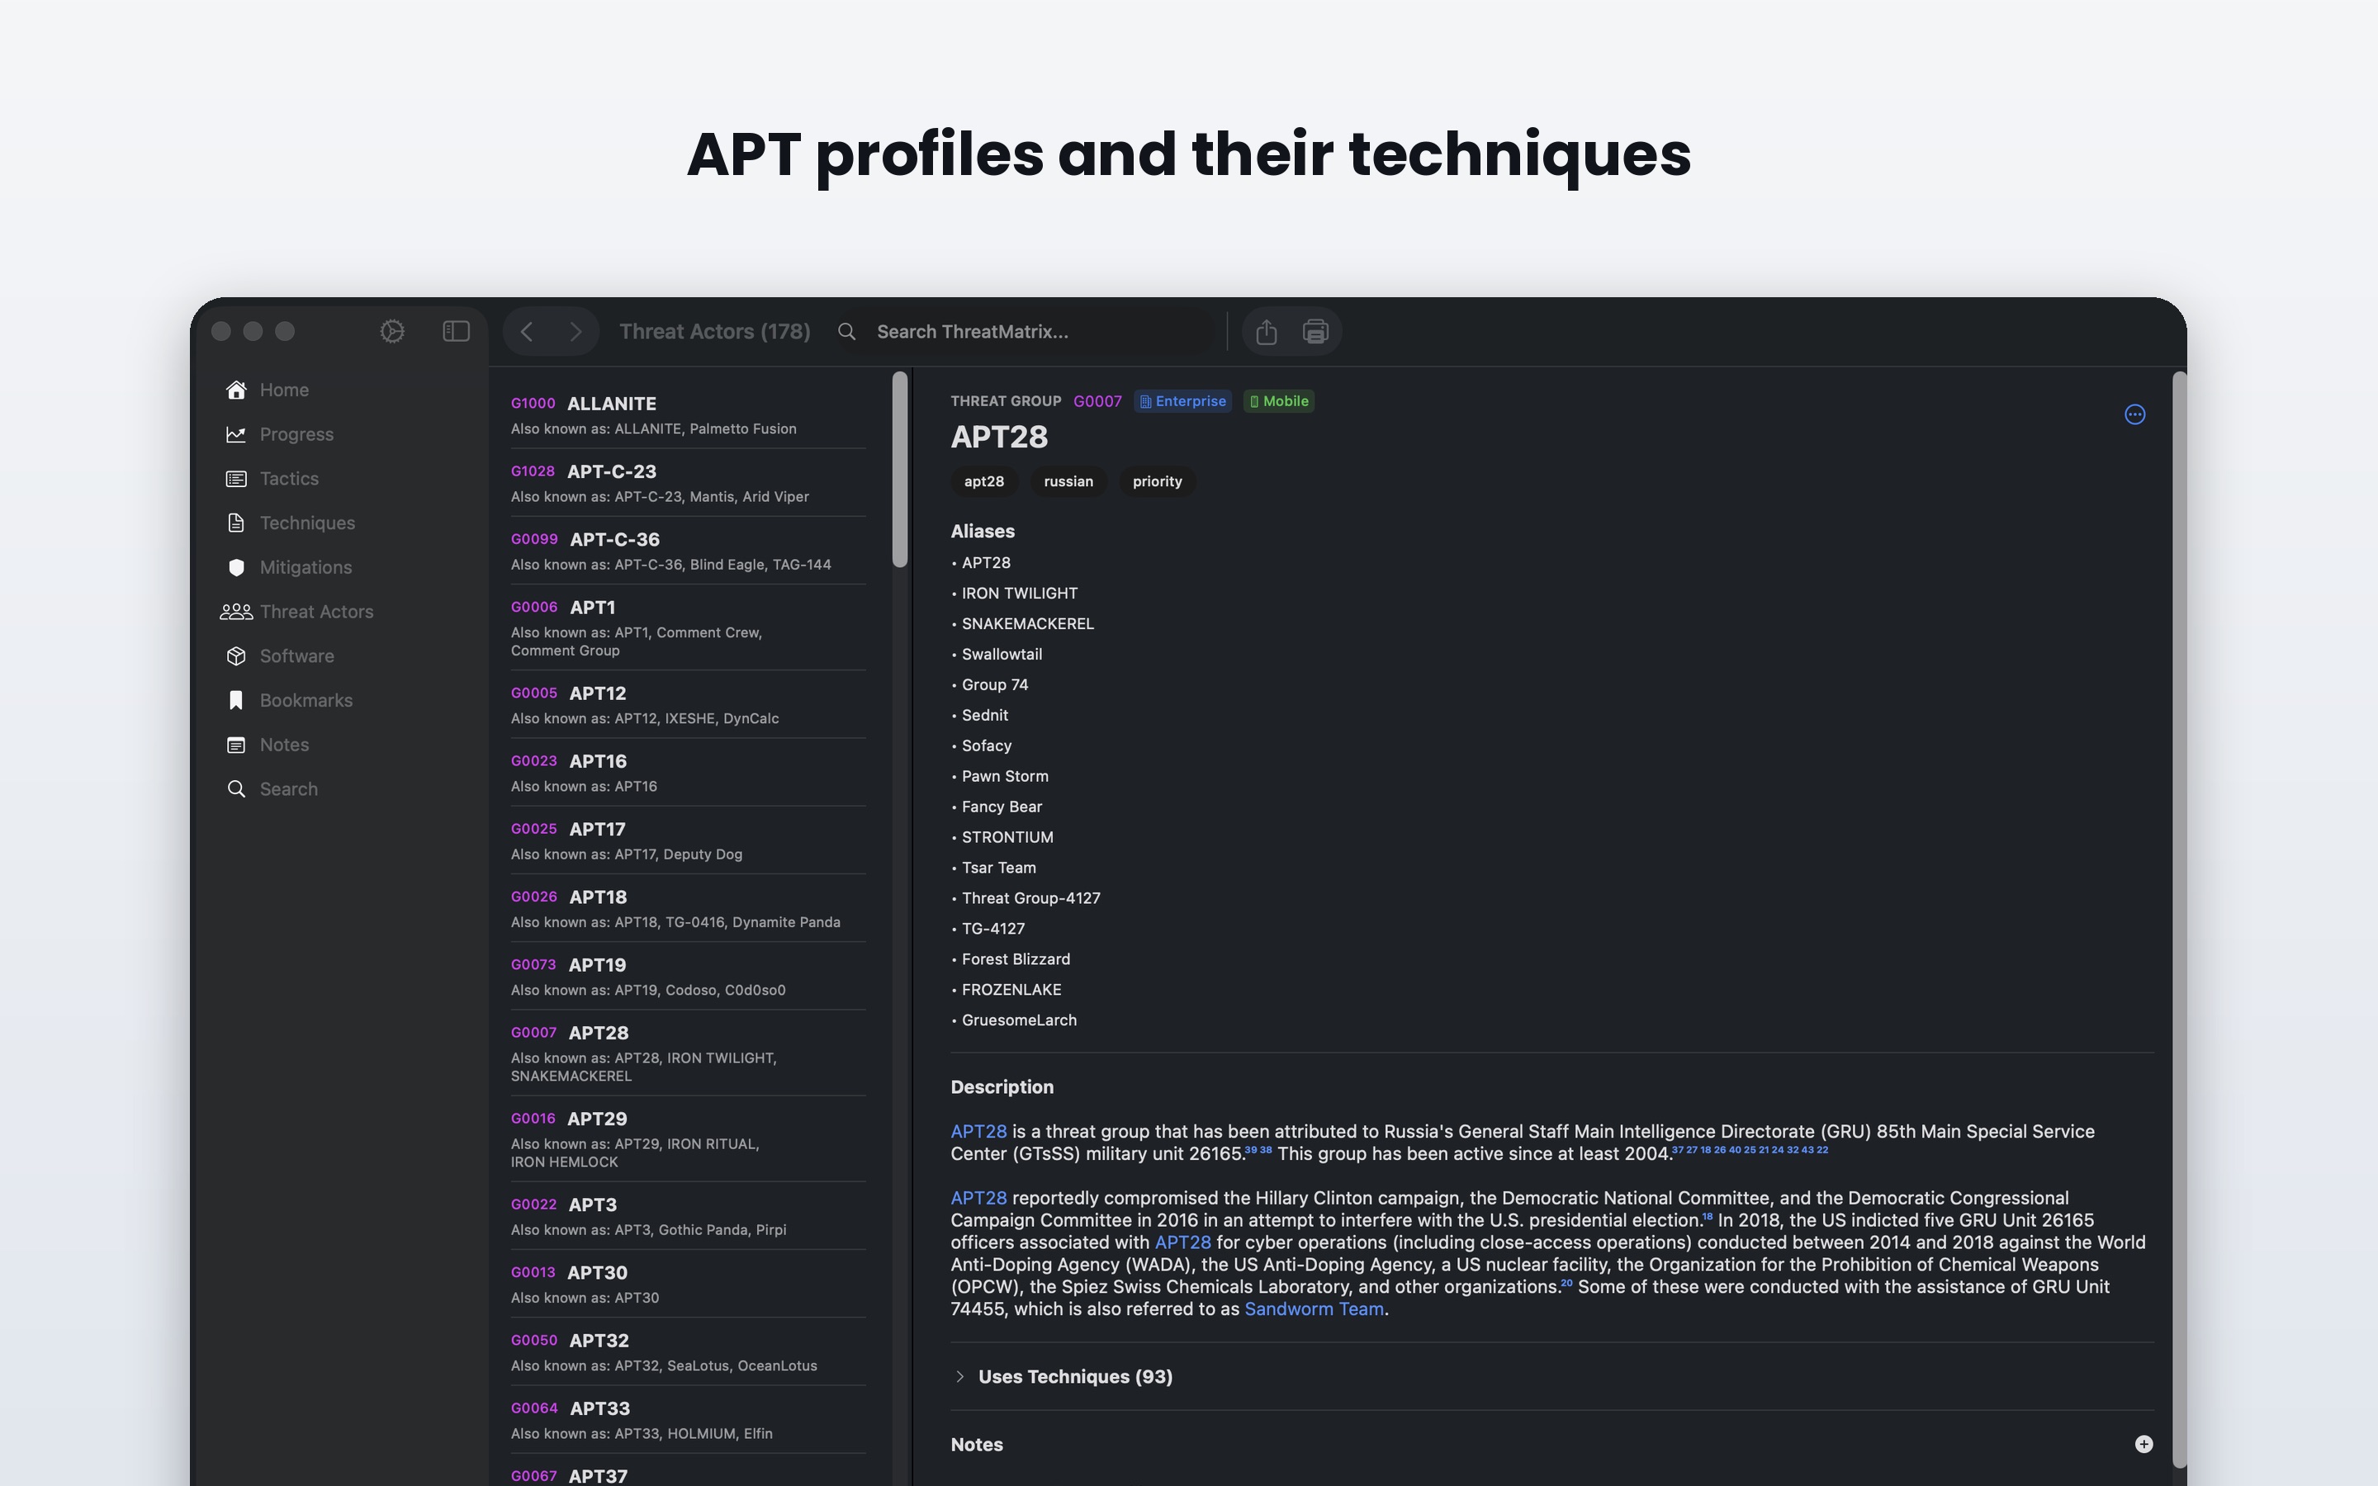Switch to Techniques section

point(307,523)
